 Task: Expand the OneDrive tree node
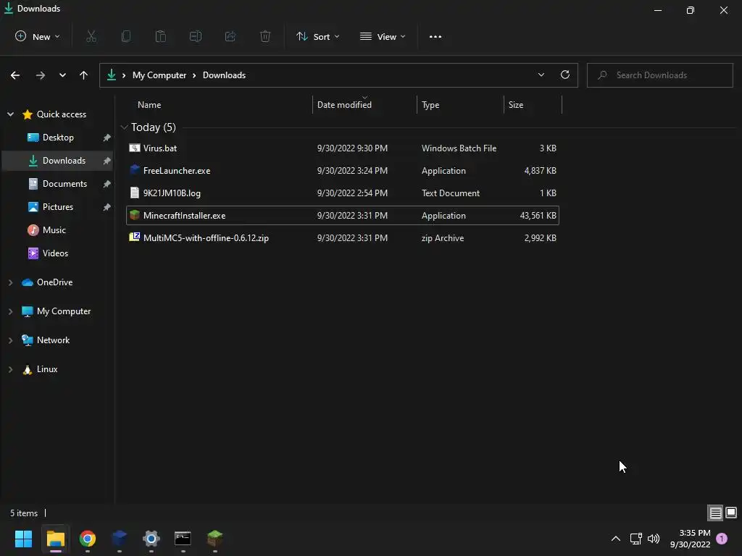(10, 282)
